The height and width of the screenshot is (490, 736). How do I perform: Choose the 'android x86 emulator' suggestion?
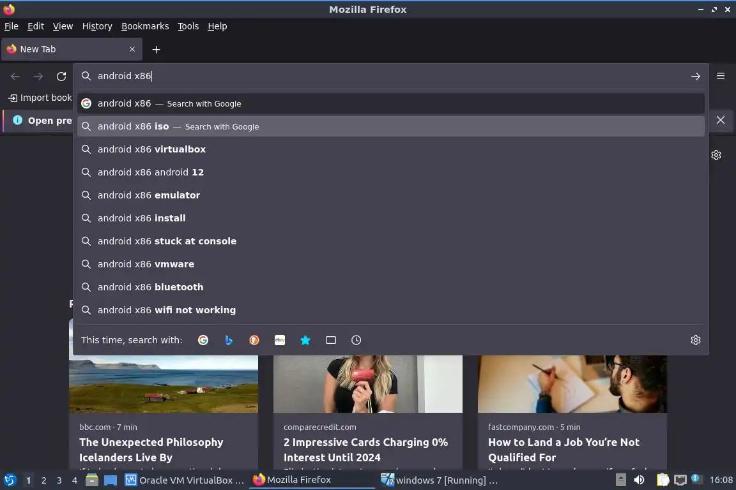(x=391, y=195)
